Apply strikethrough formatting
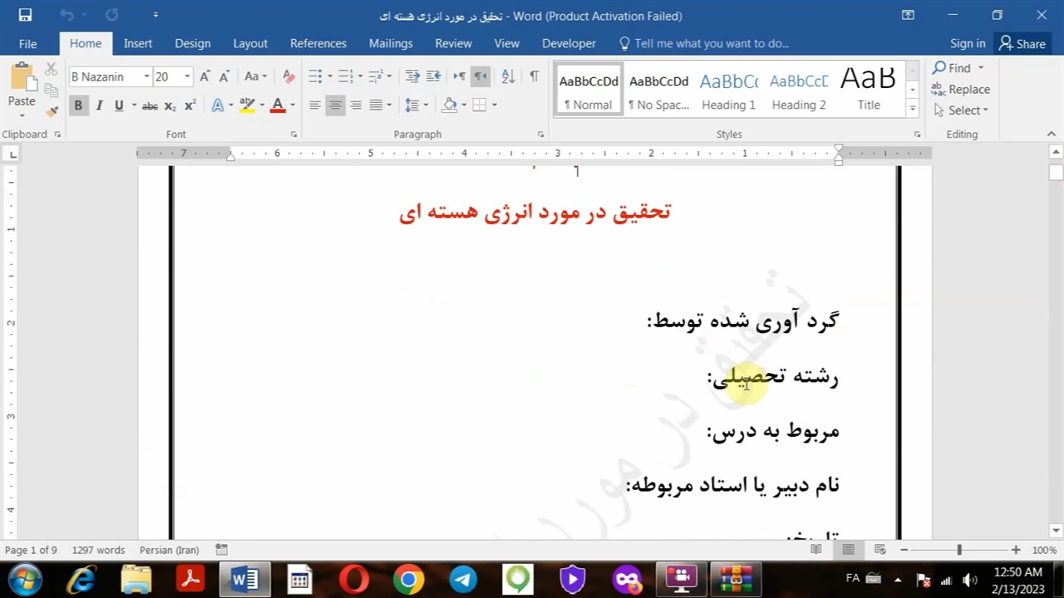 150,105
